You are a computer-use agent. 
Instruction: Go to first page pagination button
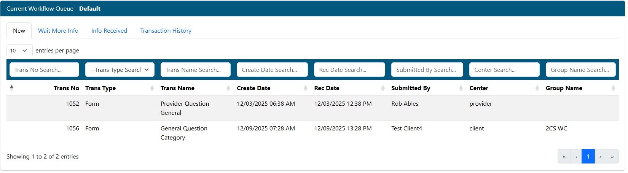(x=564, y=157)
